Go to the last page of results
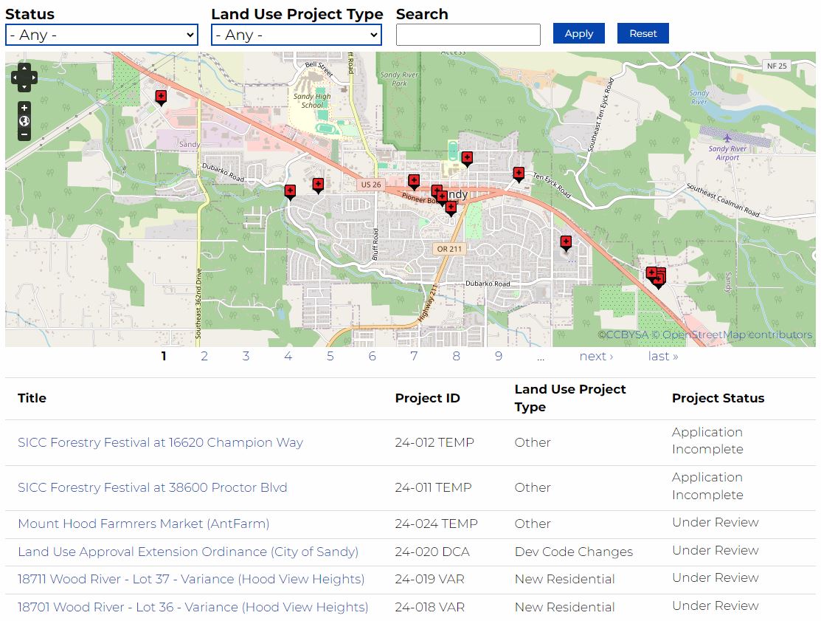821x621 pixels. [662, 357]
